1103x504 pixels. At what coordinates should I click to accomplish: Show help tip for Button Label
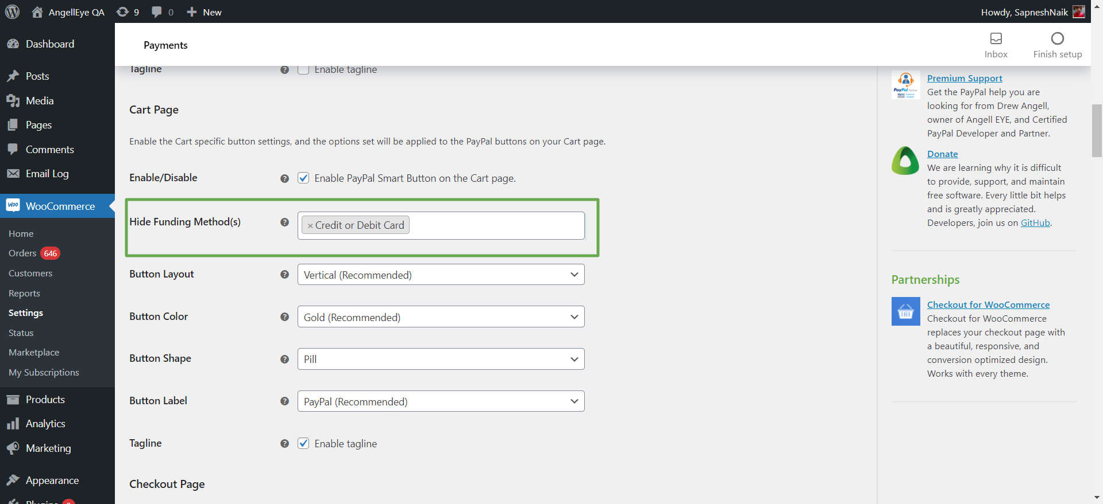(x=284, y=401)
